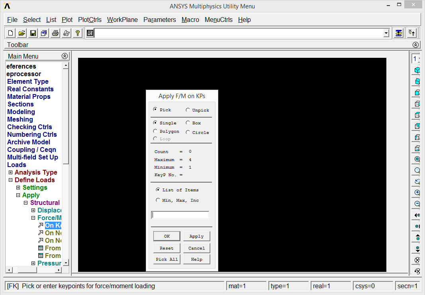Click Cancel in the picking dialog

pos(196,248)
